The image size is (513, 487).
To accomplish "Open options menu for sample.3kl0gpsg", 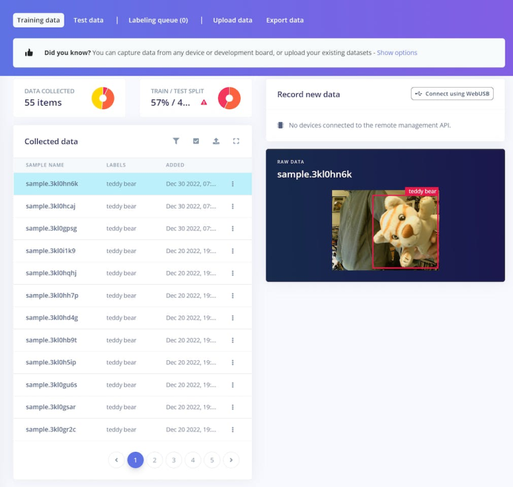I will pyautogui.click(x=232, y=228).
